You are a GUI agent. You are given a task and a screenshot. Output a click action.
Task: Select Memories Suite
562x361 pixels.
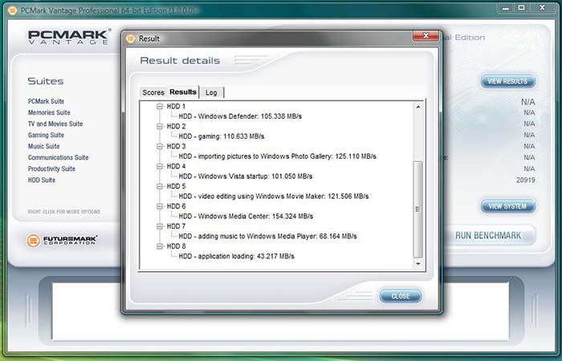point(49,112)
